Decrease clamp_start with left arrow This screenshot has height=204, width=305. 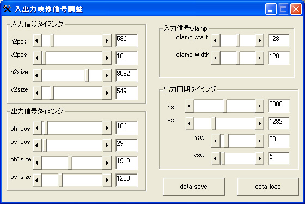click(x=216, y=40)
